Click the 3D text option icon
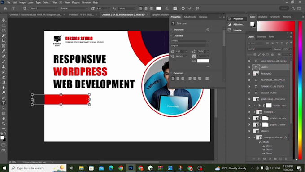The width and height of the screenshot is (305, 172). pos(198,9)
